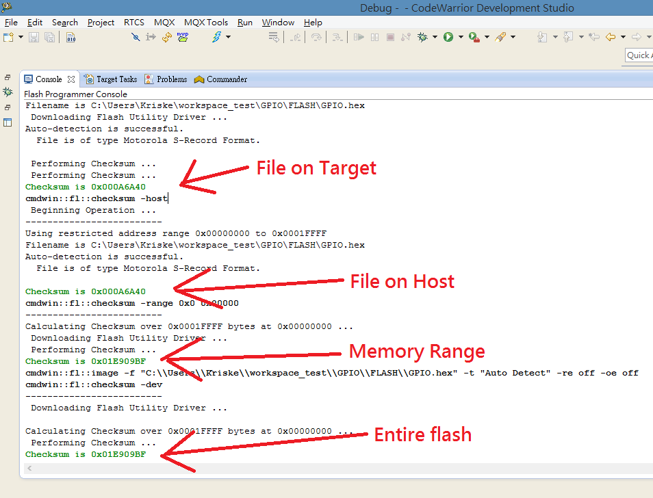This screenshot has width=653, height=498.
Task: Click the Resume debug icon
Action: [359, 38]
